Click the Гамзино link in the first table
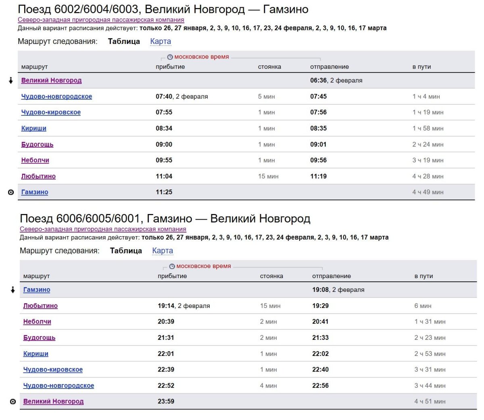Viewport: 484px width, 420px height. click(x=35, y=192)
